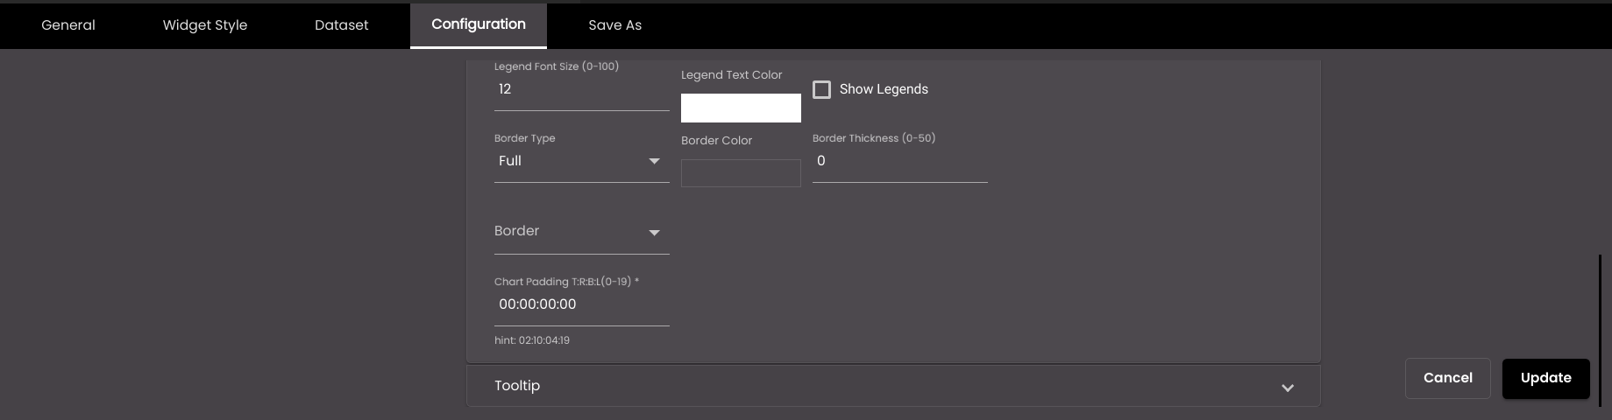
Task: Click the Cancel button
Action: (1448, 378)
